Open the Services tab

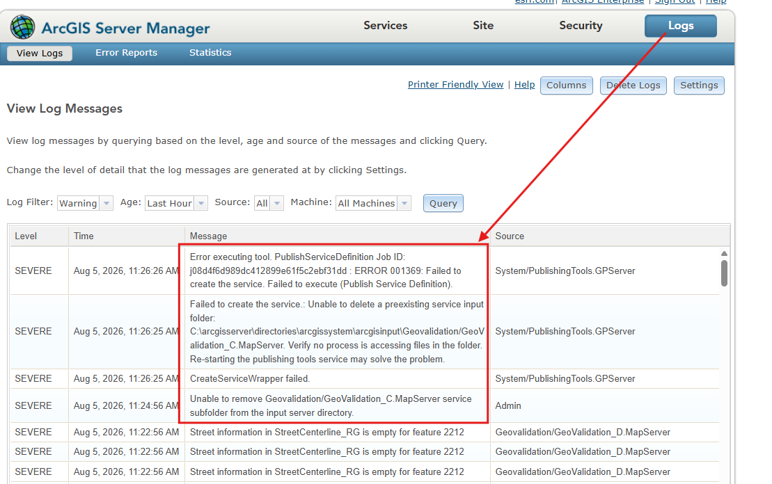(x=386, y=26)
